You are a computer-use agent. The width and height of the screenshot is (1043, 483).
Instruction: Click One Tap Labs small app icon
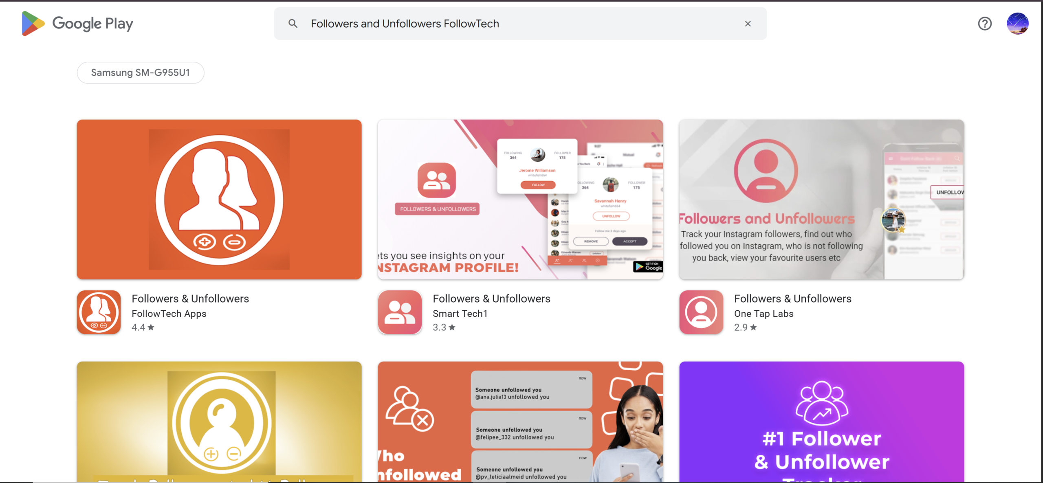[701, 312]
